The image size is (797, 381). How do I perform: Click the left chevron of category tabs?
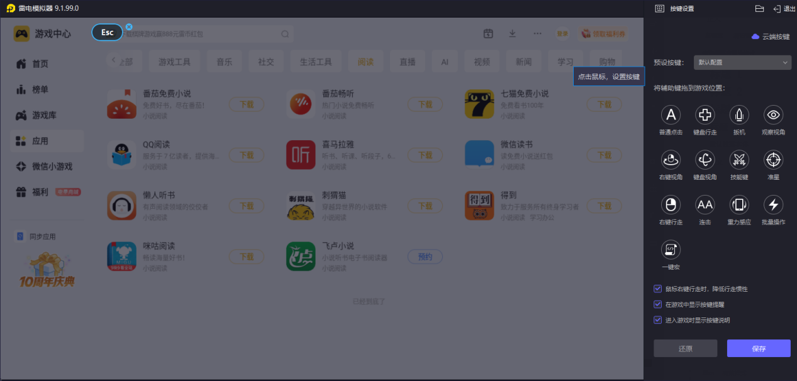pos(113,60)
